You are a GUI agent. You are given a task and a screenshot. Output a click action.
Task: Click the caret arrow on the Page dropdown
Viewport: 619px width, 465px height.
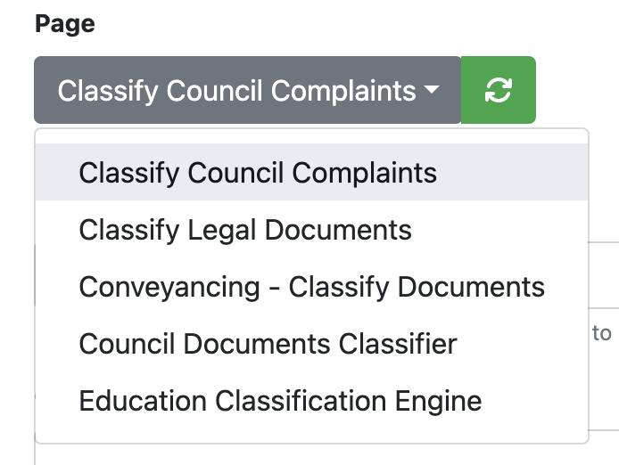point(432,91)
